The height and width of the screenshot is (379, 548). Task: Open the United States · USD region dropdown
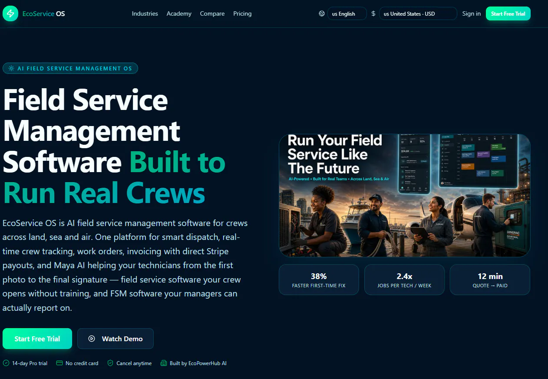[x=418, y=13]
